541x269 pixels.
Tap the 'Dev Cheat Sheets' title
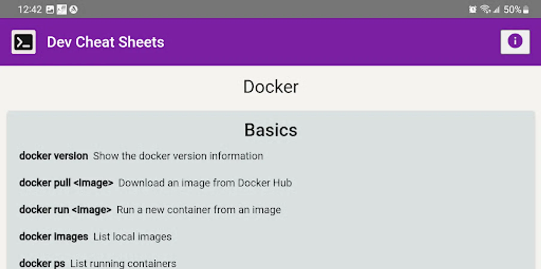105,42
